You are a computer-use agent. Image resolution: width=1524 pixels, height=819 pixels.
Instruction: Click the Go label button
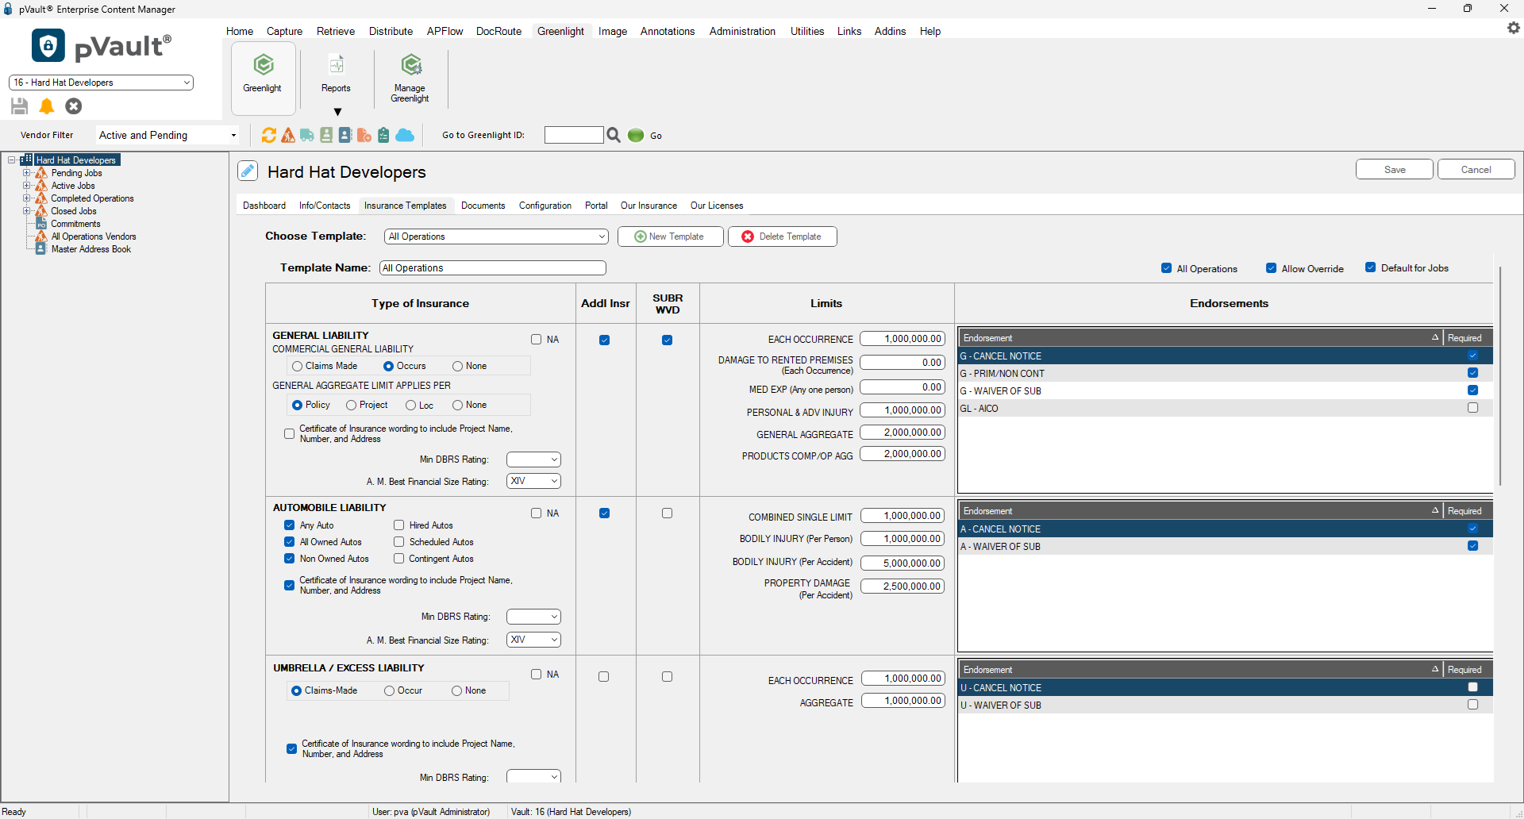[x=656, y=136]
